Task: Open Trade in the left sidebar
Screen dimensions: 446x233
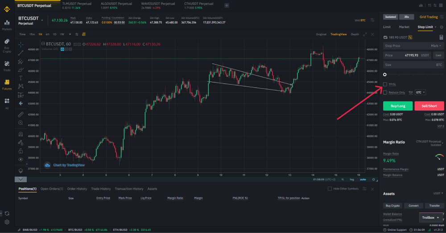Action: click(x=7, y=66)
